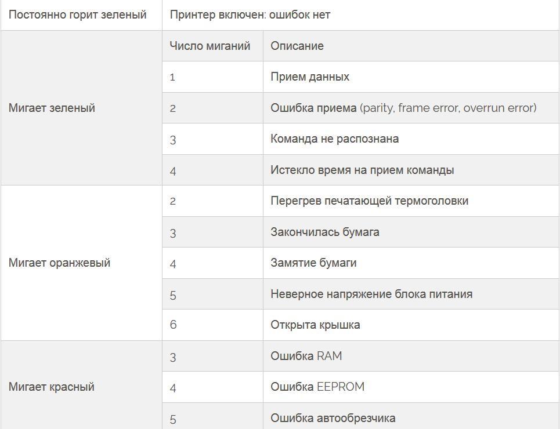Click the 'Постоянно горит зеленый' cell

pos(81,15)
